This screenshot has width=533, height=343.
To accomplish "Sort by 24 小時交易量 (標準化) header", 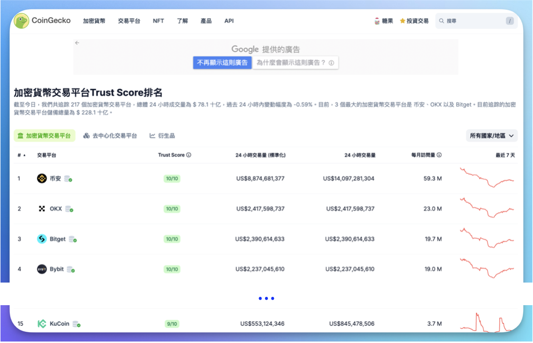I will pos(261,155).
